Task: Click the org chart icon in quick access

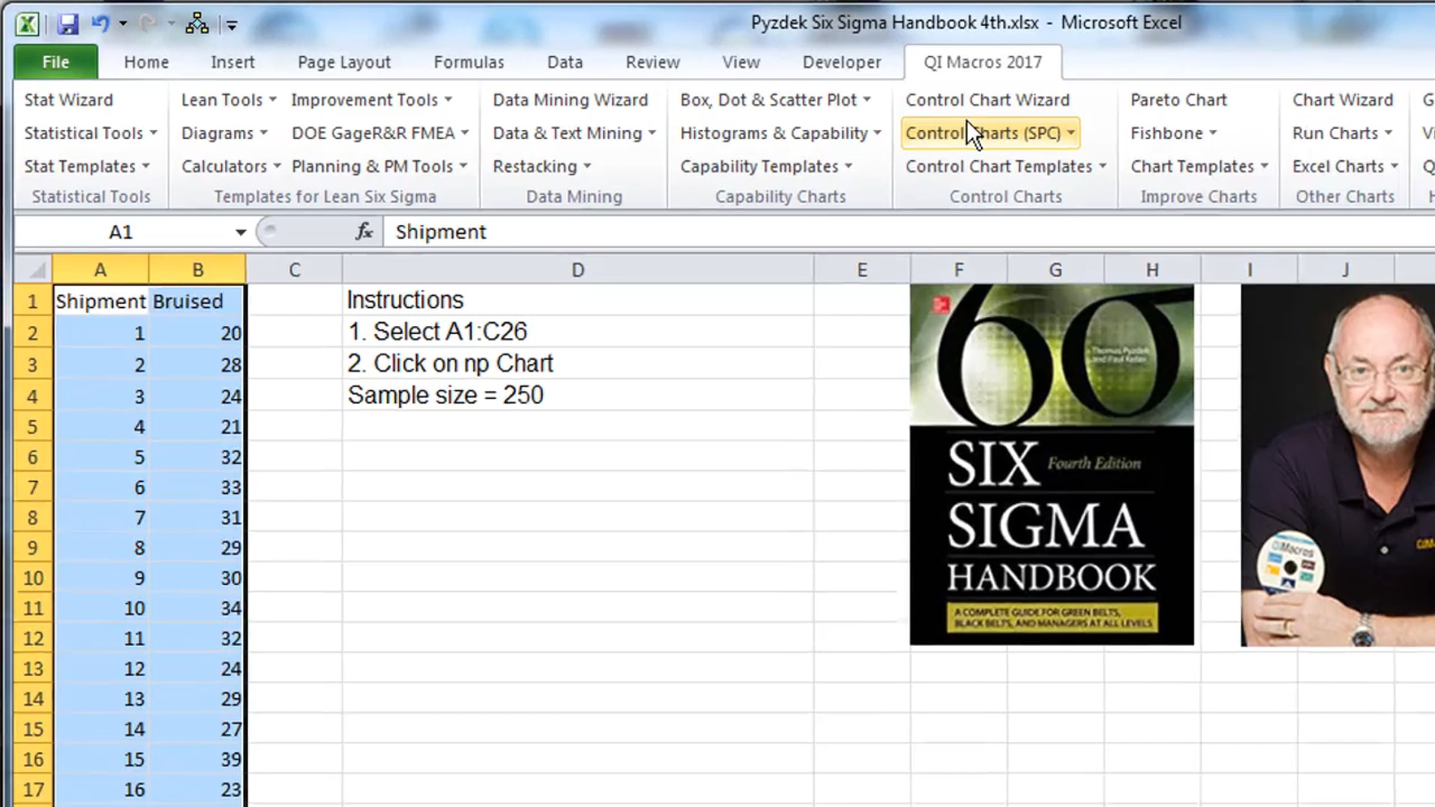Action: pos(197,24)
